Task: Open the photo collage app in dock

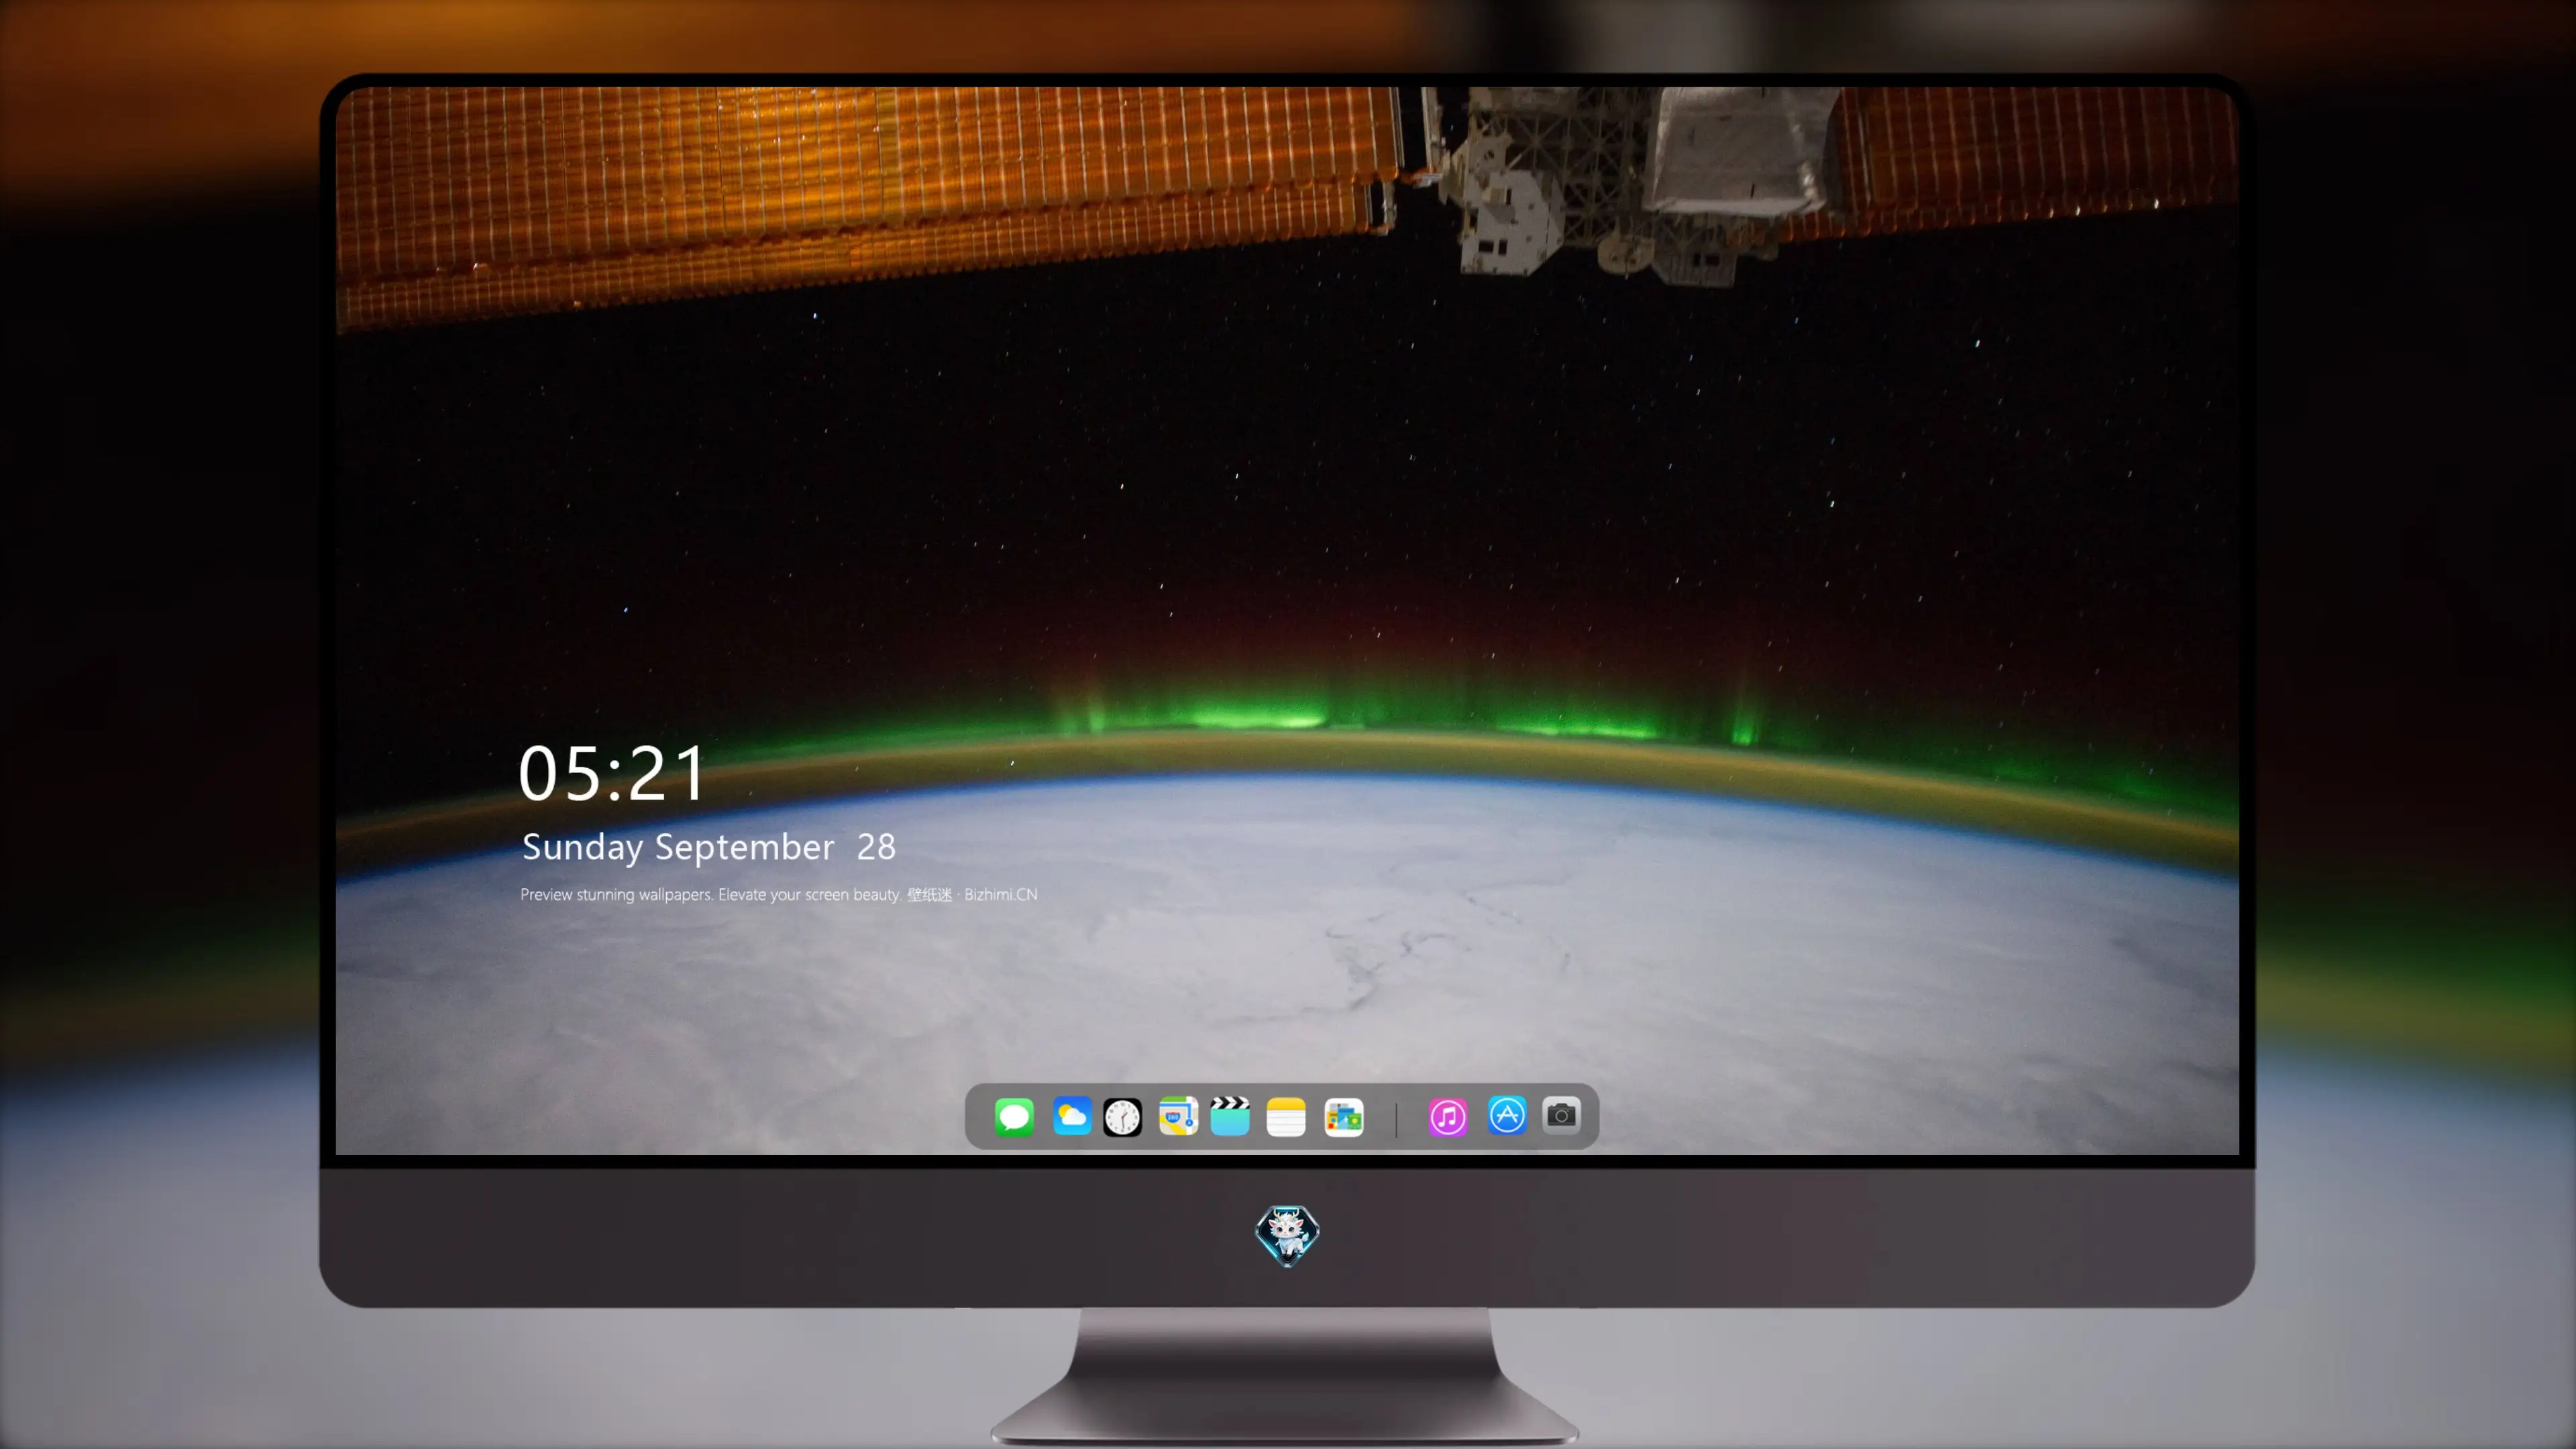Action: tap(1344, 1117)
